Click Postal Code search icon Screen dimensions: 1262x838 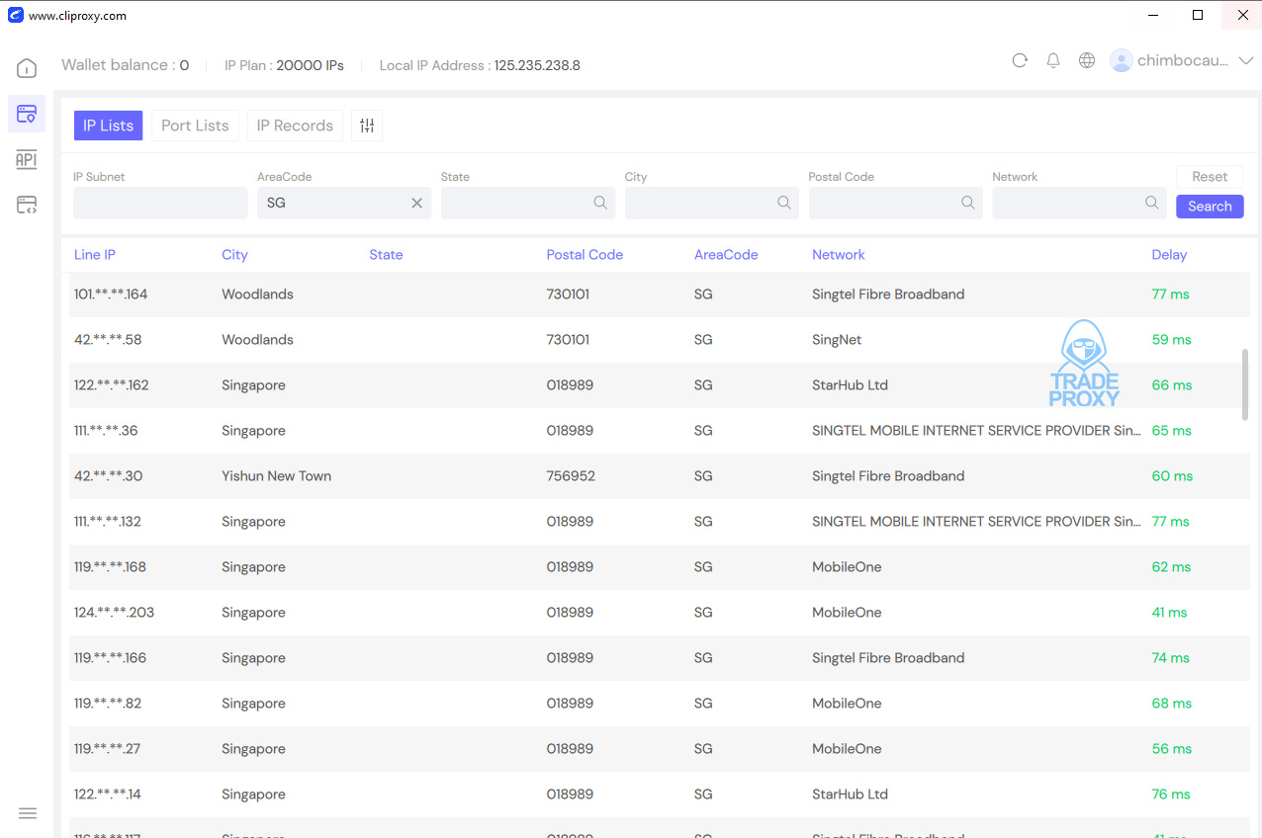point(968,203)
